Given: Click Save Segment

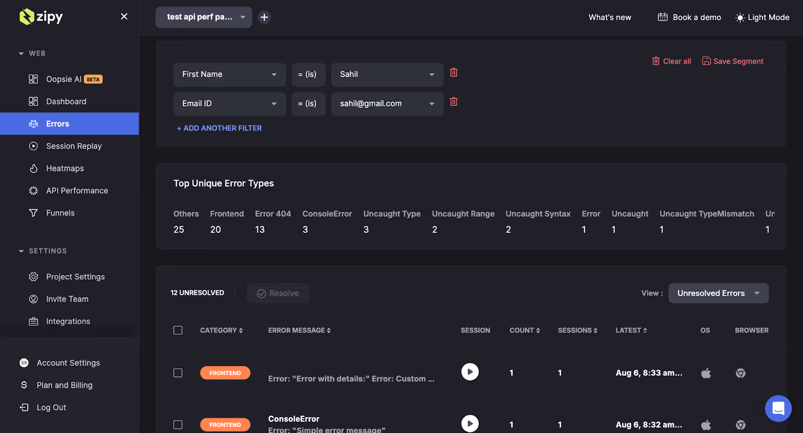Looking at the screenshot, I should pos(732,61).
